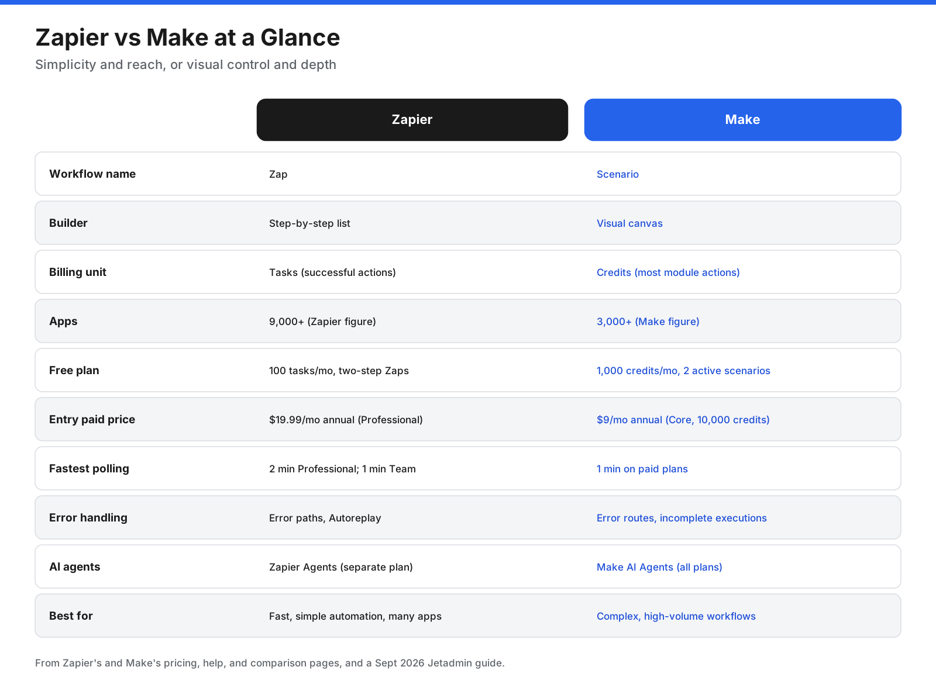Click the 'Step-by-step list' cell
The height and width of the screenshot is (684, 936).
pos(309,223)
